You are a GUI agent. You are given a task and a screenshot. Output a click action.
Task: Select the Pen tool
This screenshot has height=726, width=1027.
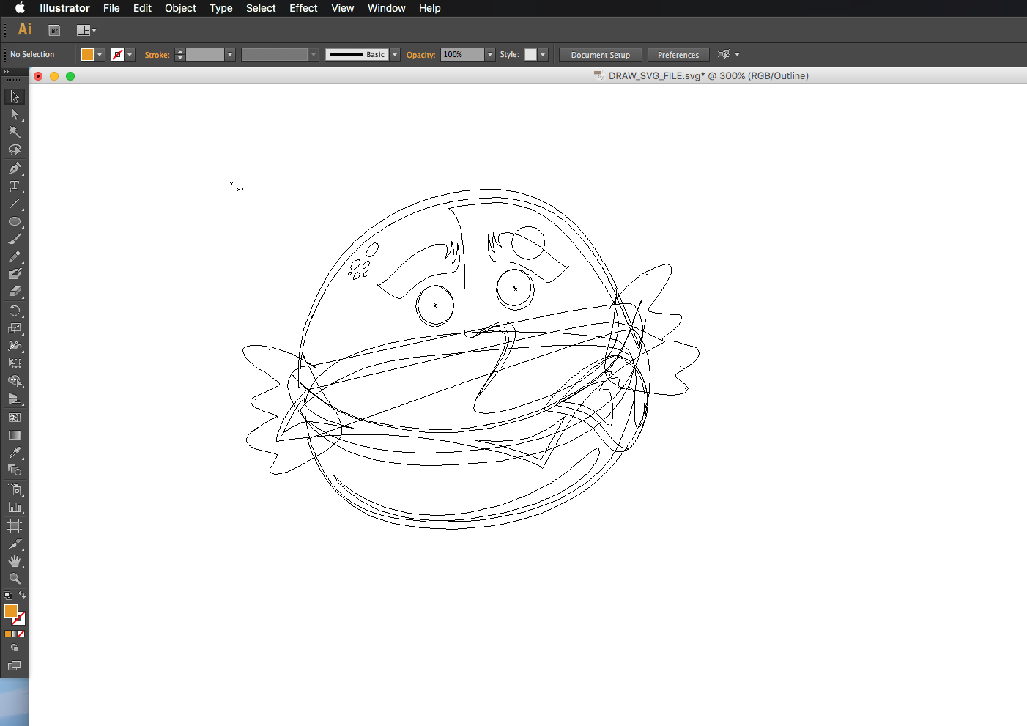pos(14,168)
